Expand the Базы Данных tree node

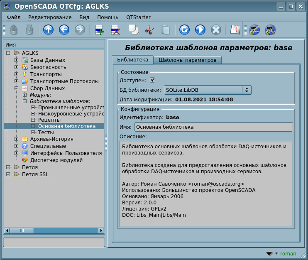pos(17,60)
